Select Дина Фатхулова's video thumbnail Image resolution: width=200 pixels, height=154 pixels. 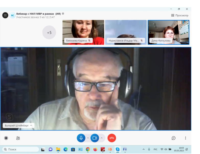click(168, 32)
